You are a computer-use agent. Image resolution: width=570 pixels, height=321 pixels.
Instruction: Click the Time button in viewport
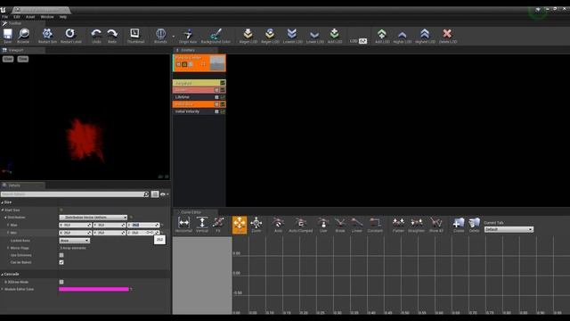(x=23, y=59)
